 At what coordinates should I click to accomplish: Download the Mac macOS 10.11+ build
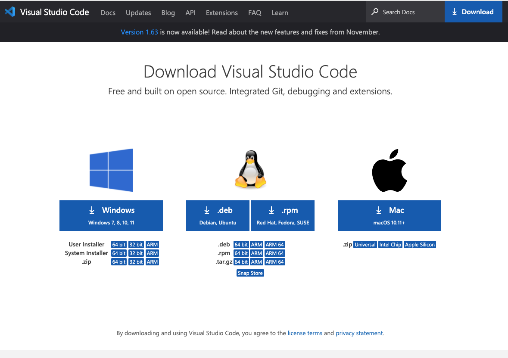[x=390, y=215]
